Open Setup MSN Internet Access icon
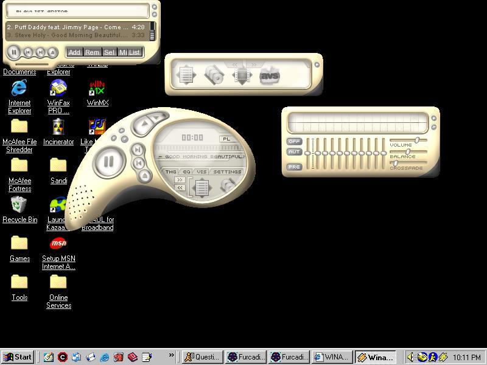This screenshot has width=487, height=365. [x=58, y=253]
